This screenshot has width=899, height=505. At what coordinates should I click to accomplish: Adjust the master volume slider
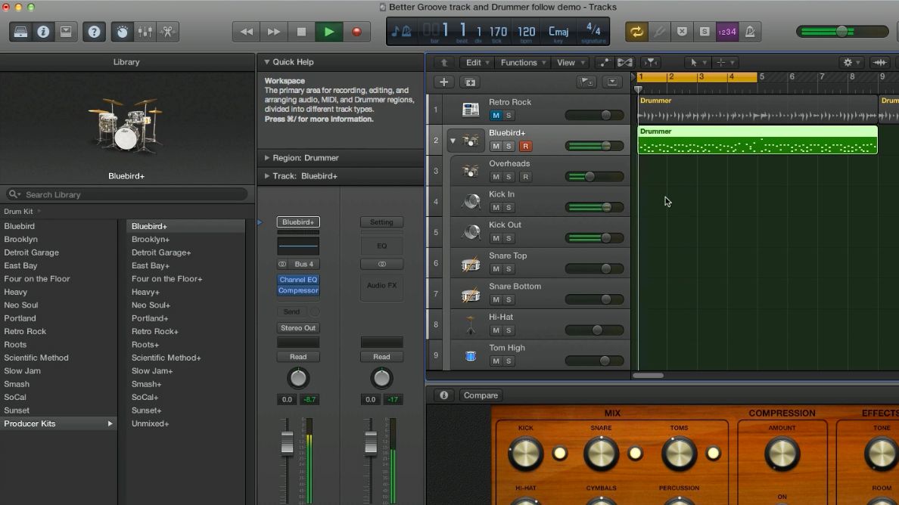pos(843,32)
